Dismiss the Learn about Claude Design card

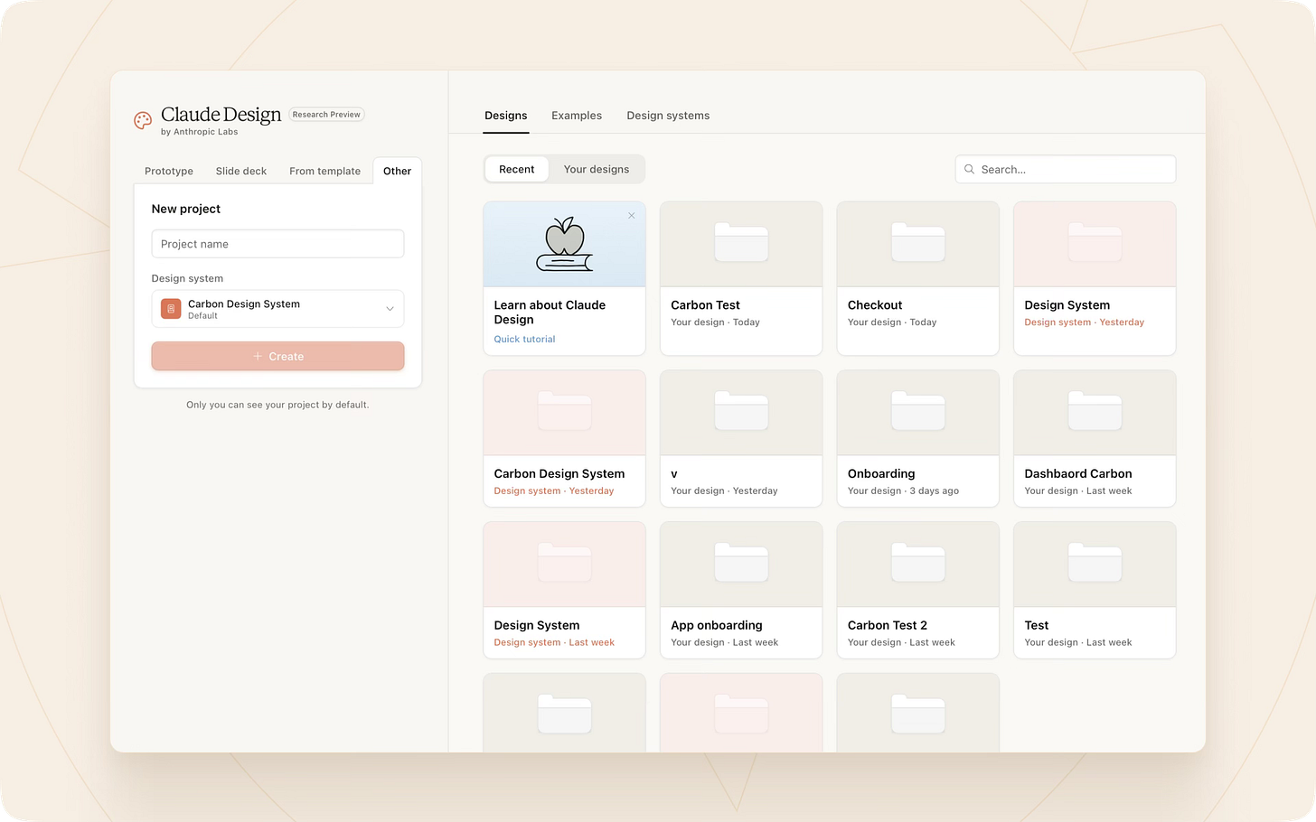(x=632, y=215)
